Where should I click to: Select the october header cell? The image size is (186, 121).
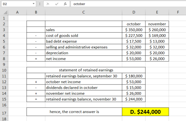click(134, 24)
